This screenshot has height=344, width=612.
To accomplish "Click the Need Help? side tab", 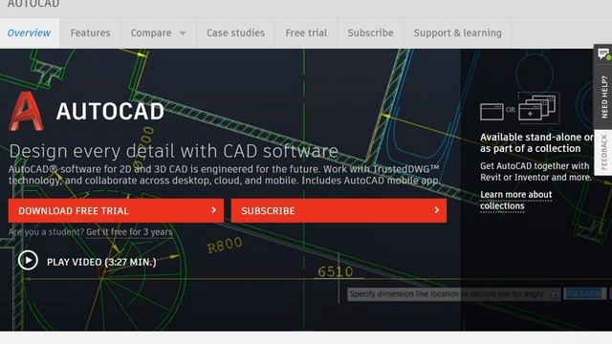I will 604,97.
